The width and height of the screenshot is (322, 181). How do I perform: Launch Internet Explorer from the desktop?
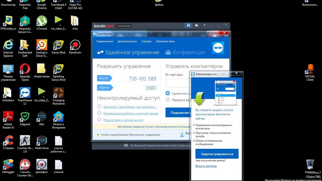8,49
